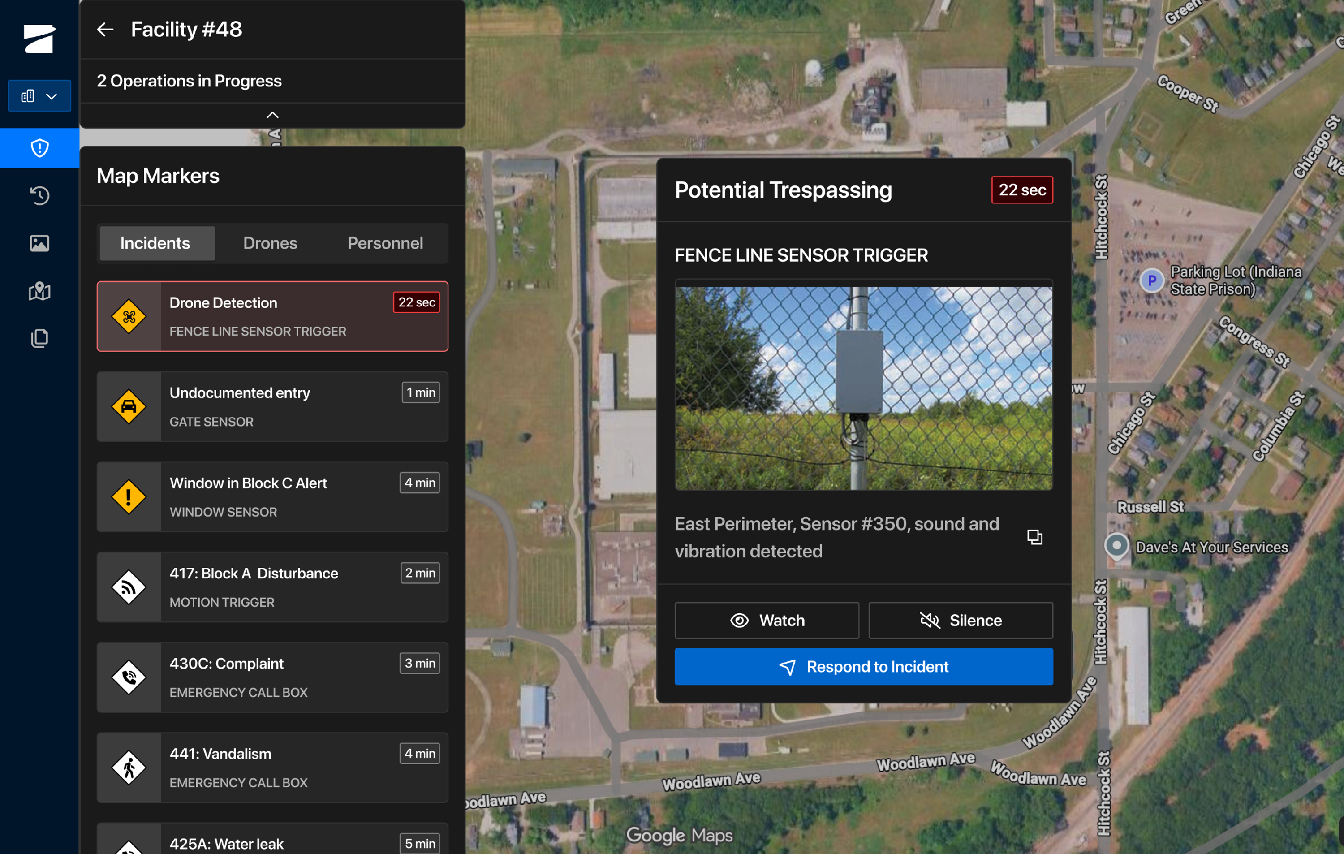This screenshot has width=1344, height=854.
Task: Click the WINDOW SENSOR subtitle
Action: 223,512
